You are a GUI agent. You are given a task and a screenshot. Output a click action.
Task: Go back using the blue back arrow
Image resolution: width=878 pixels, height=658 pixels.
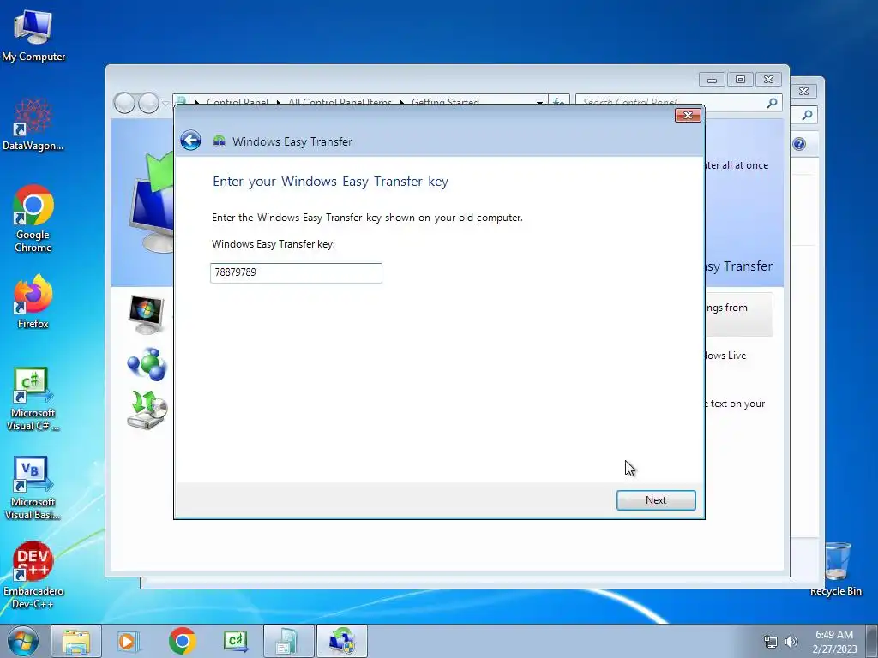coord(190,140)
